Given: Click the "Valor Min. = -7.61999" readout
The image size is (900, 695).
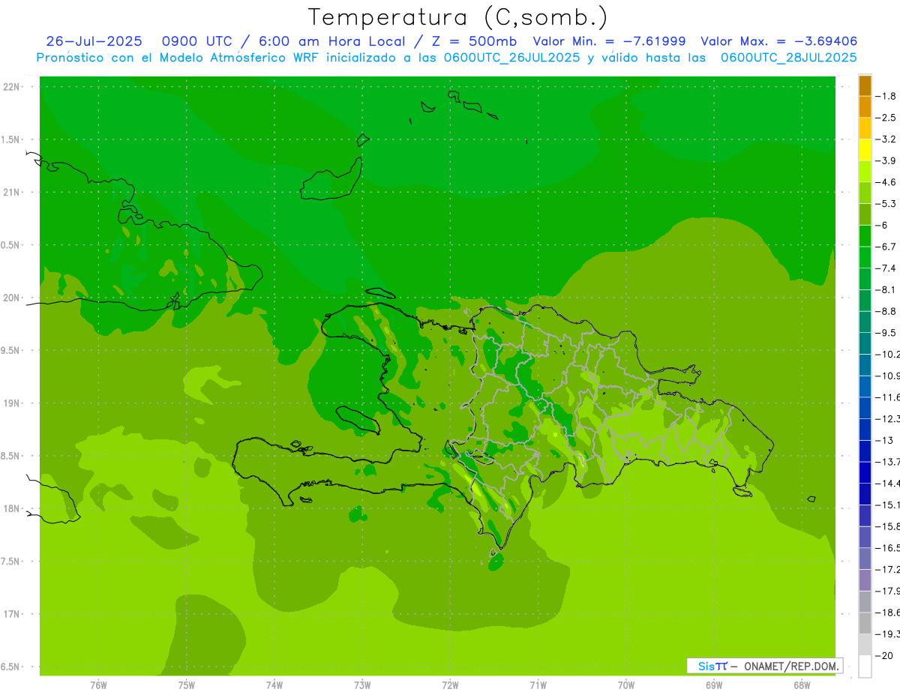Looking at the screenshot, I should (x=608, y=41).
